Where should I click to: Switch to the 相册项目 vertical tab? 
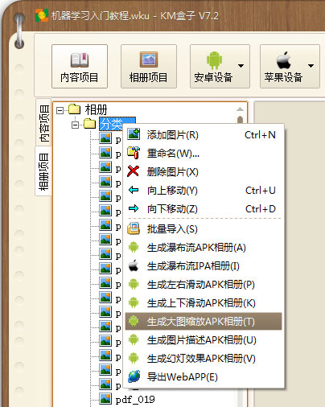tap(43, 171)
